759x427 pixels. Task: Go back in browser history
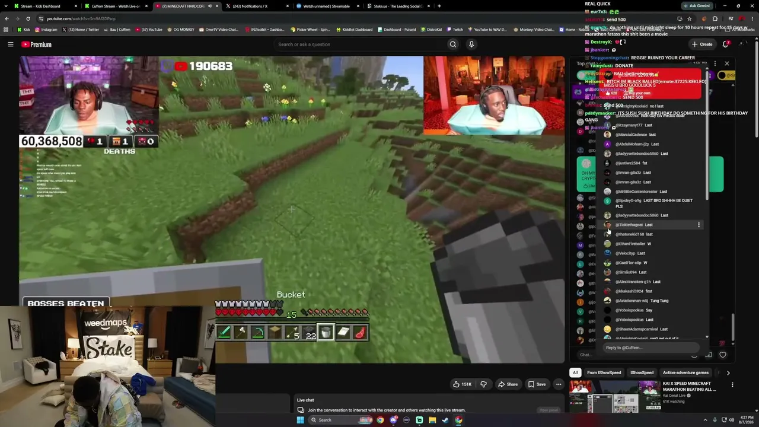7,18
